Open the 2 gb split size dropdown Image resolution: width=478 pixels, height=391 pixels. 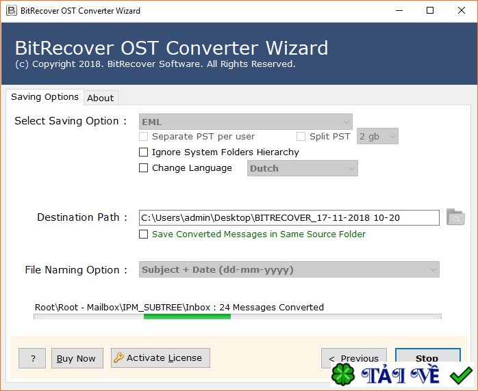(377, 136)
